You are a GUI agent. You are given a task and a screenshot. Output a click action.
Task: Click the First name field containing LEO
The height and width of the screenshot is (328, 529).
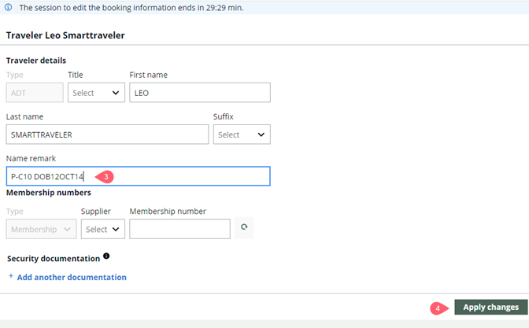199,93
